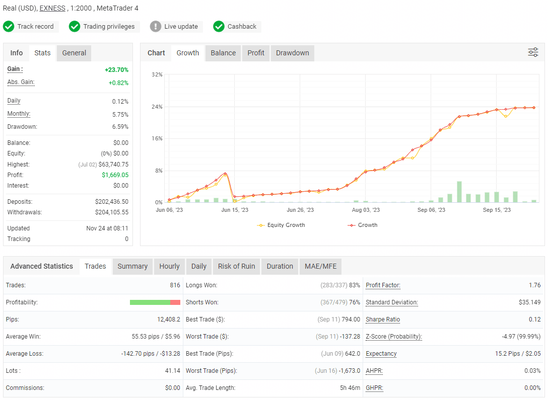Open the chart filter settings icon
The height and width of the screenshot is (400, 548).
click(x=532, y=52)
